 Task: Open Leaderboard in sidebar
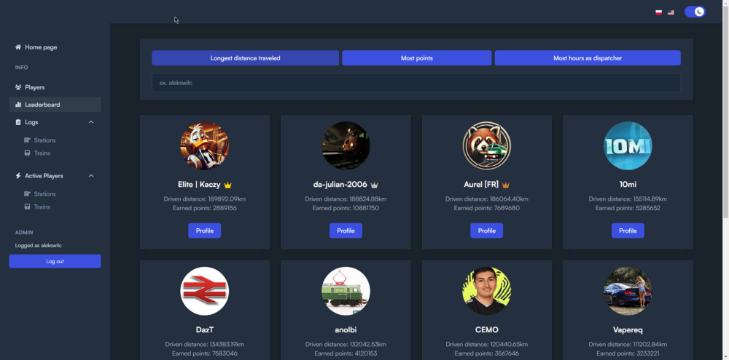(55, 105)
